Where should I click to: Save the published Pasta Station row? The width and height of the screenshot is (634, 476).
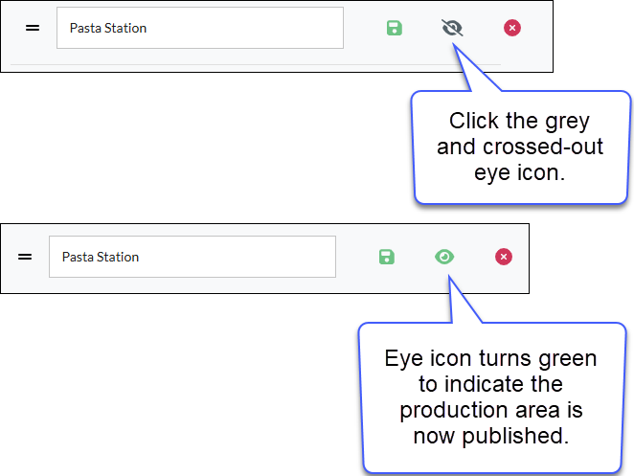[x=387, y=257]
